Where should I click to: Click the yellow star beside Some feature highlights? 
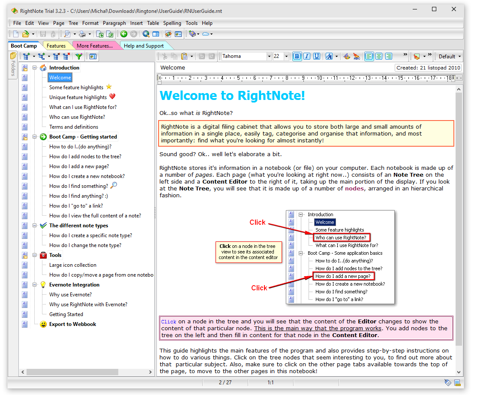109,87
